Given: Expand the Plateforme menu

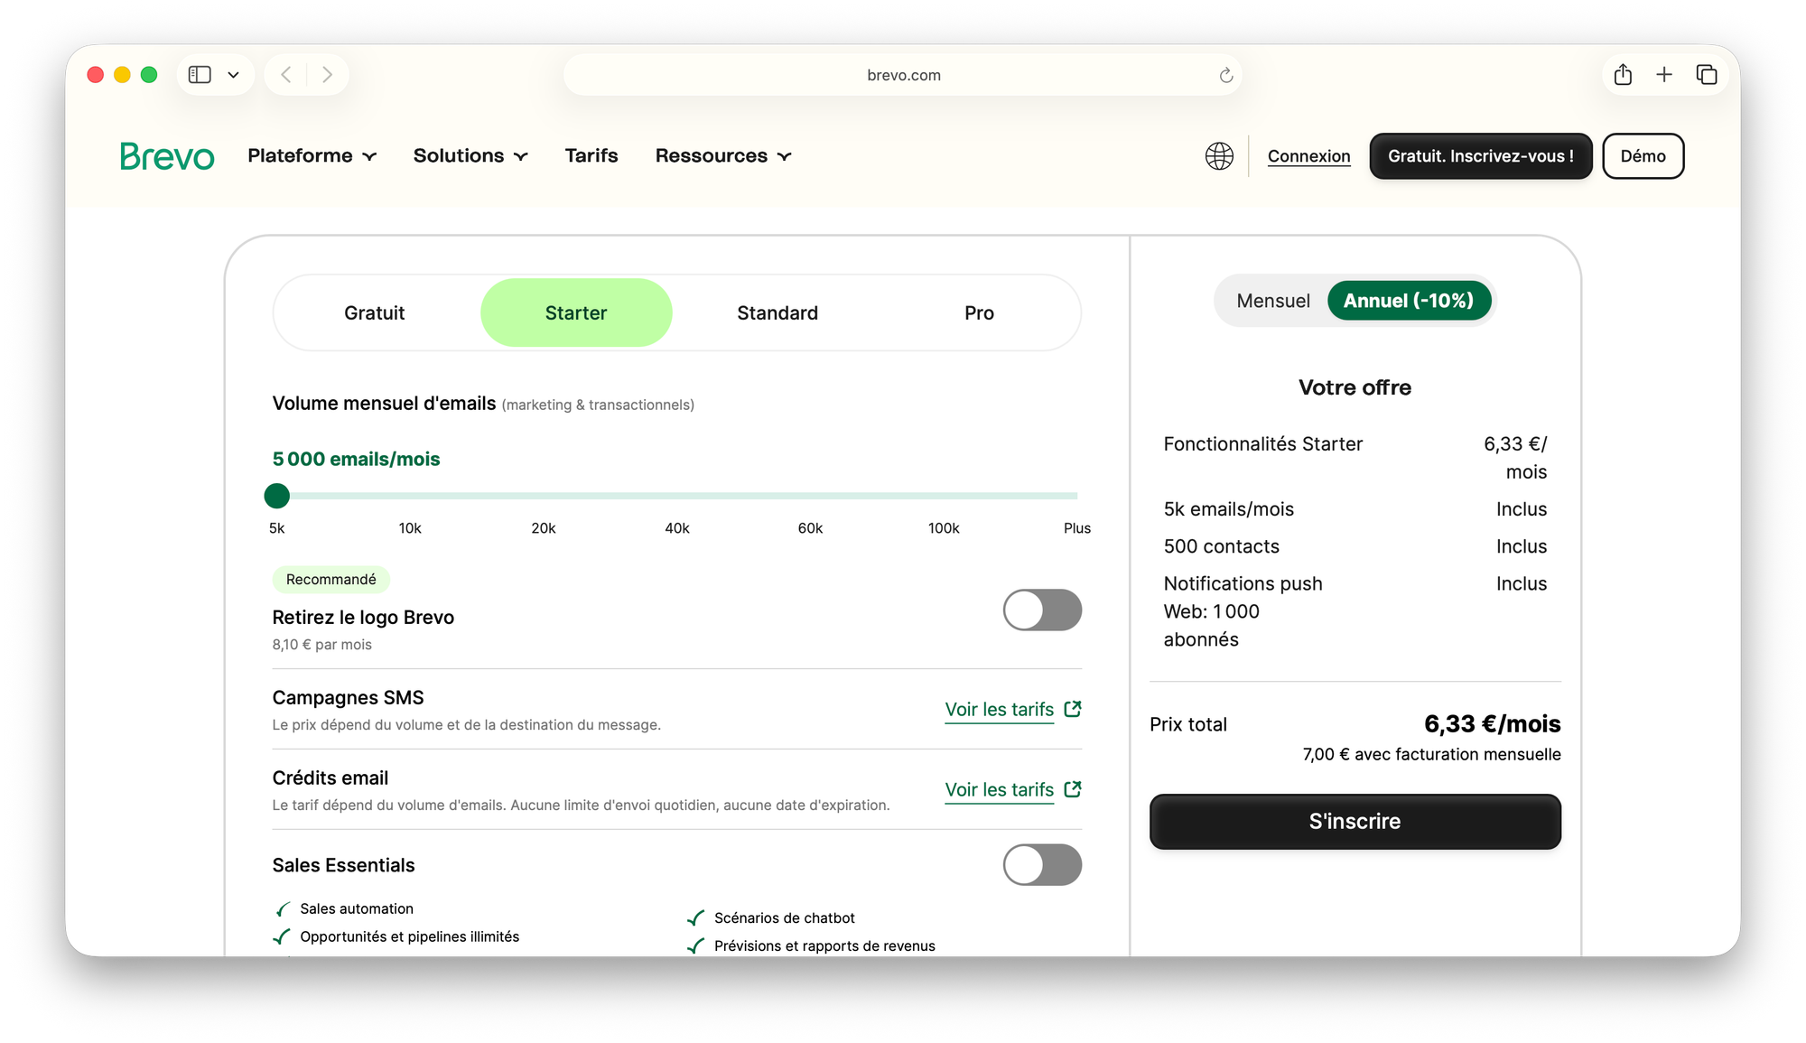Looking at the screenshot, I should [312, 156].
